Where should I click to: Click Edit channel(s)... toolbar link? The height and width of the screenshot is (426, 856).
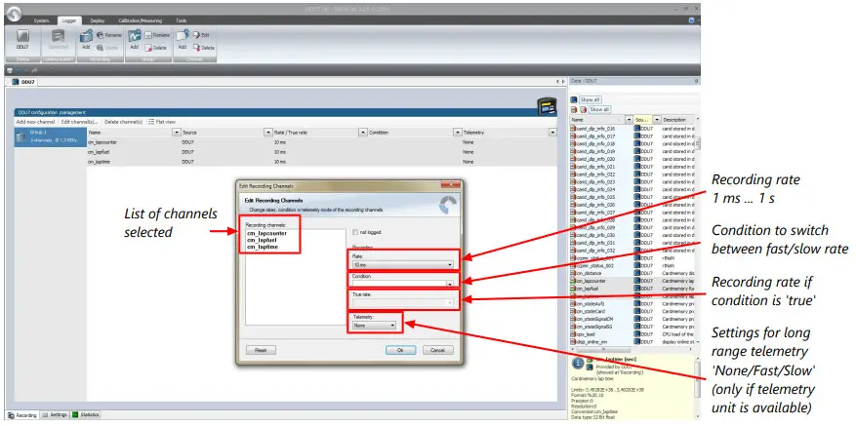(79, 122)
